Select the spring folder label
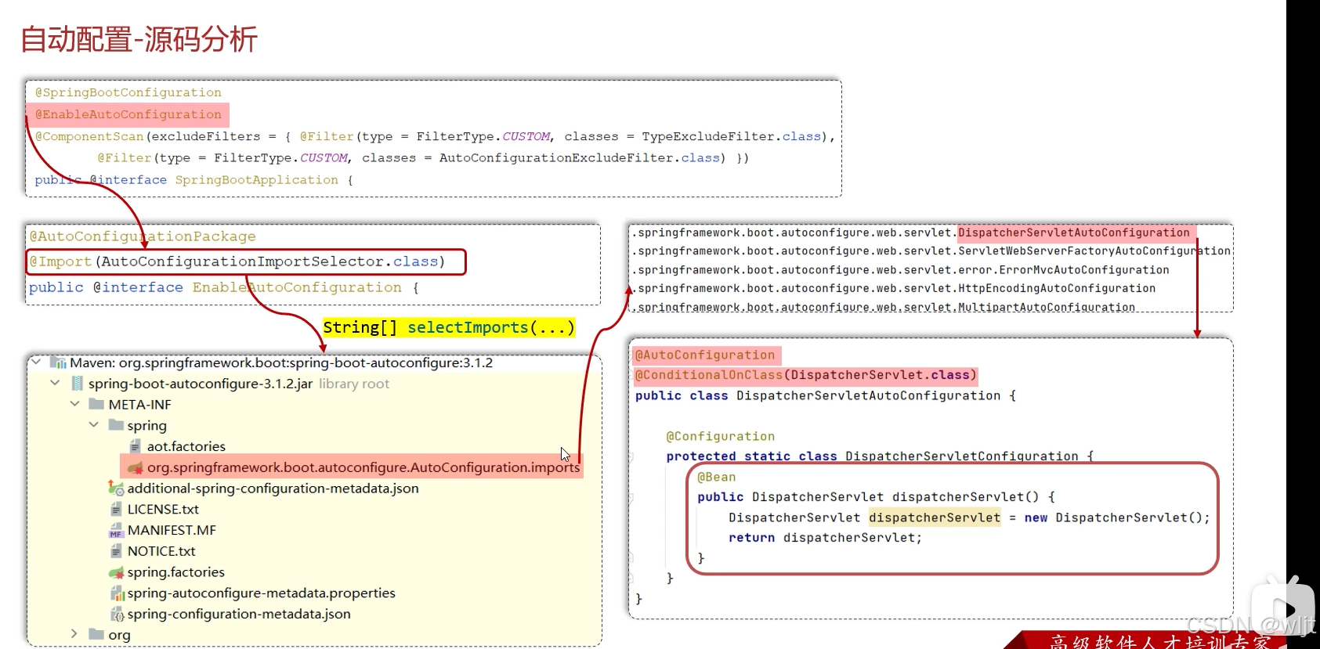This screenshot has height=649, width=1320. 146,426
